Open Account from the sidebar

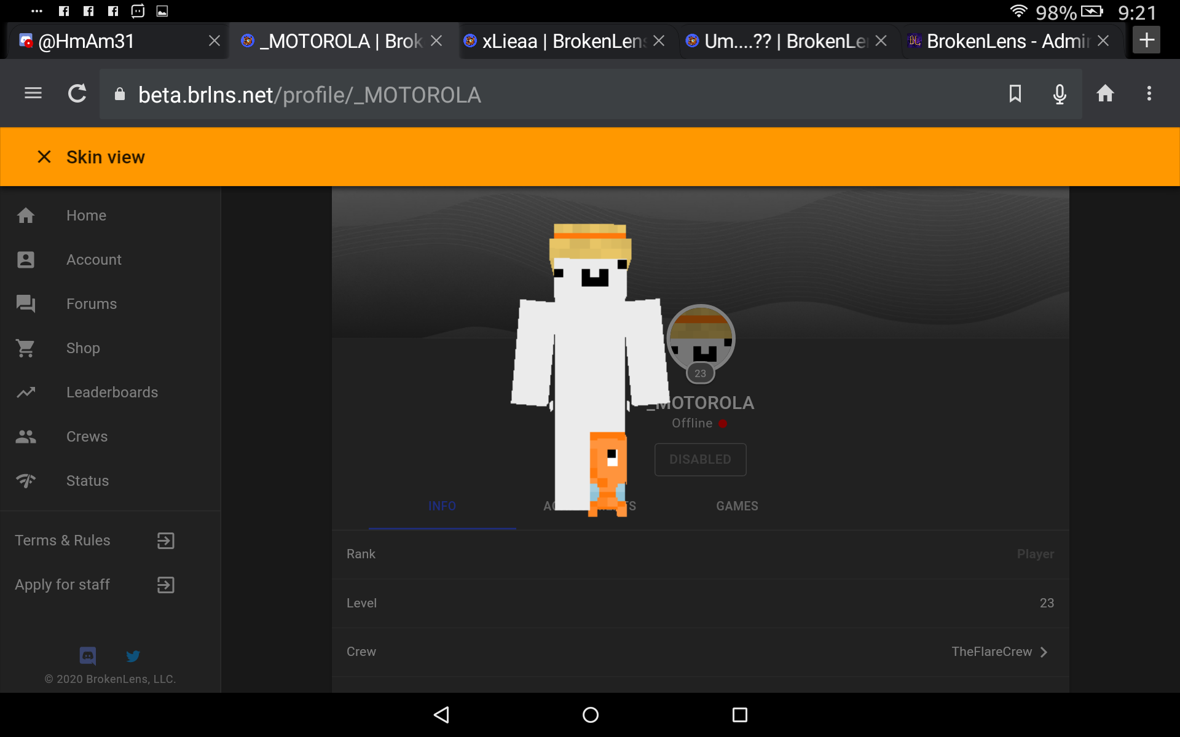point(94,260)
